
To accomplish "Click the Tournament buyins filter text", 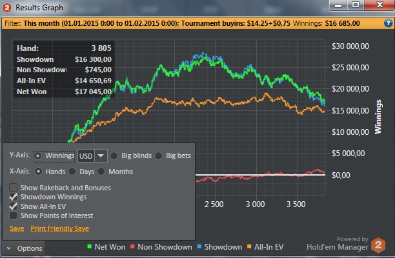I will tap(236, 23).
